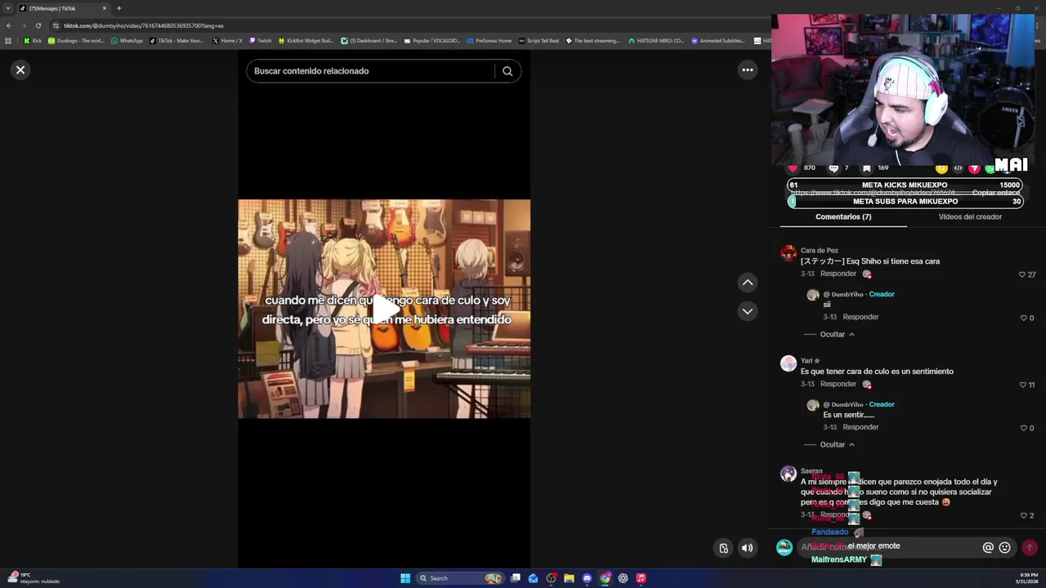Go to previous video with up arrow

(747, 283)
